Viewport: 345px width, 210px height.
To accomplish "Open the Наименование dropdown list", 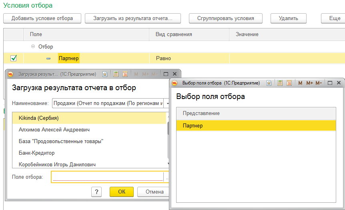I will point(167,103).
